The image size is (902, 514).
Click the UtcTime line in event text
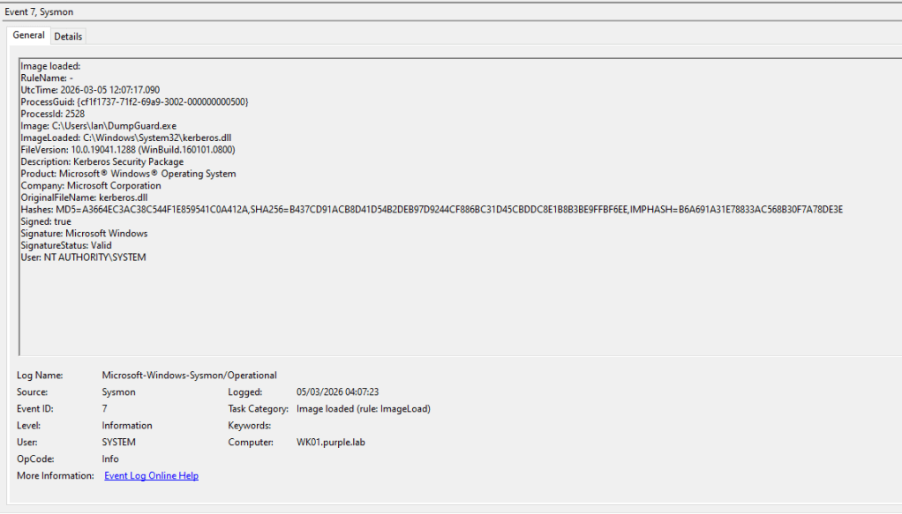[x=90, y=90]
